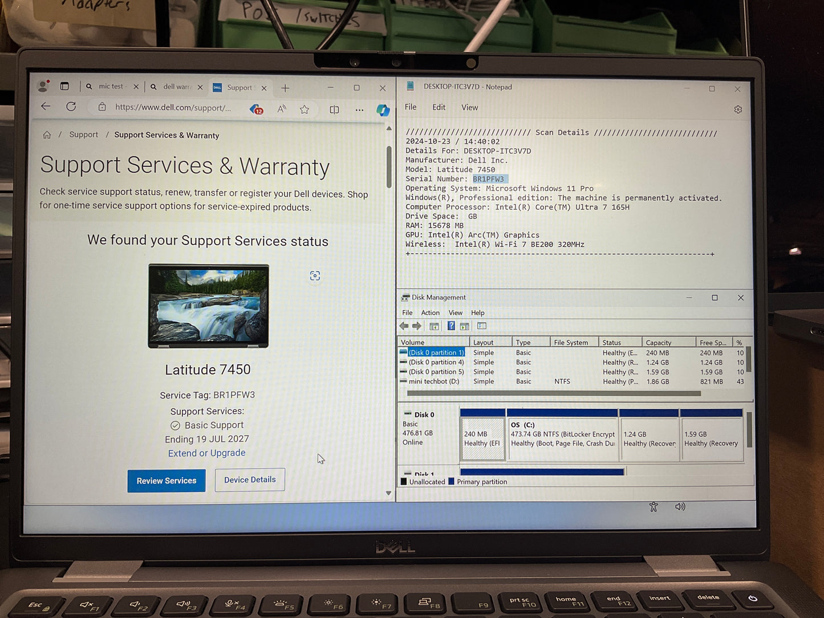Select the OS (C:) partition block
The image size is (824, 618).
tap(562, 434)
